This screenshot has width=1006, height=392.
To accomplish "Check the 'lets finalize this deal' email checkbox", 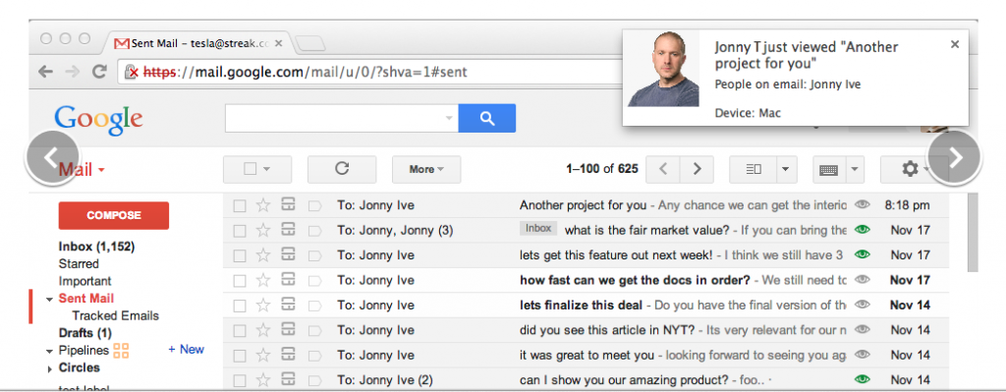I will pos(240,306).
